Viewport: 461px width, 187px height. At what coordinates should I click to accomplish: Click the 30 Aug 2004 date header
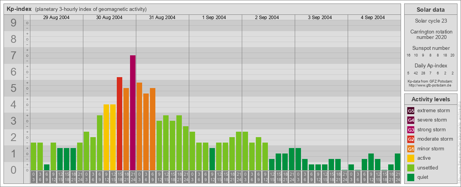pos(109,18)
